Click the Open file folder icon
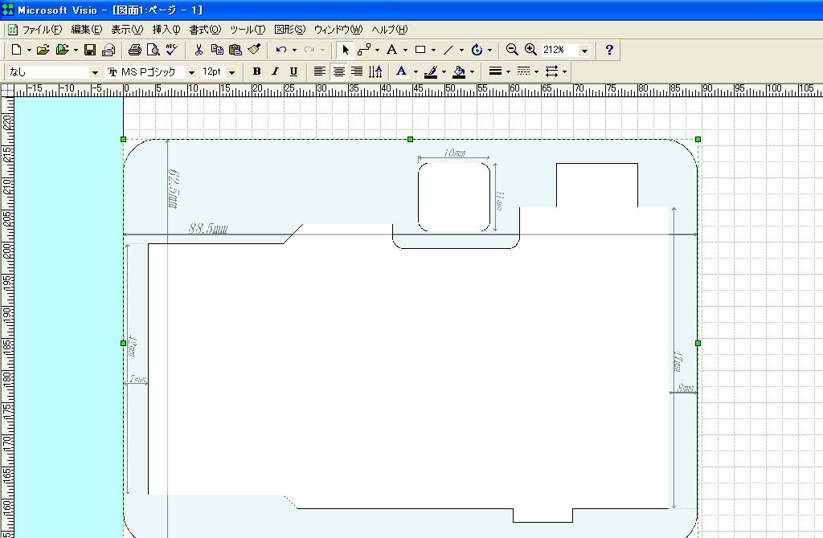This screenshot has width=823, height=538. click(43, 50)
